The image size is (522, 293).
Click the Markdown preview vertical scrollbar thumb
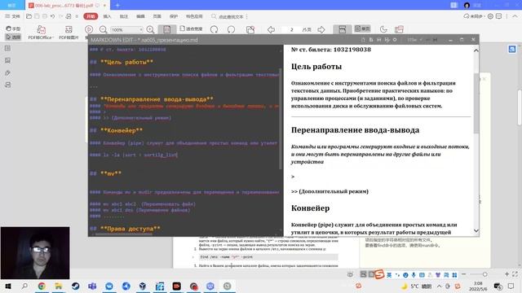coord(476,103)
